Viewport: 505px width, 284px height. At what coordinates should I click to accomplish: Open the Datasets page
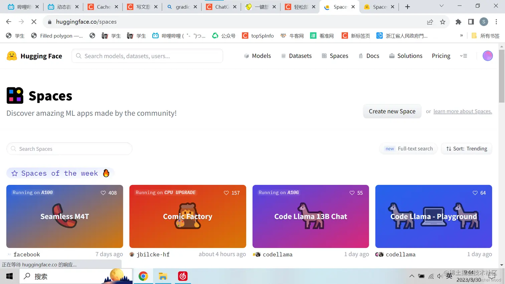tap(296, 56)
